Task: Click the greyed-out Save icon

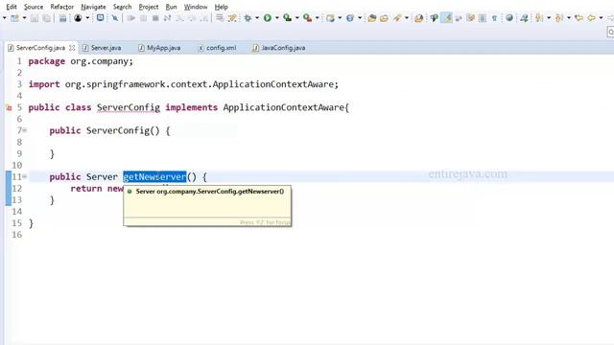Action: [x=35, y=18]
